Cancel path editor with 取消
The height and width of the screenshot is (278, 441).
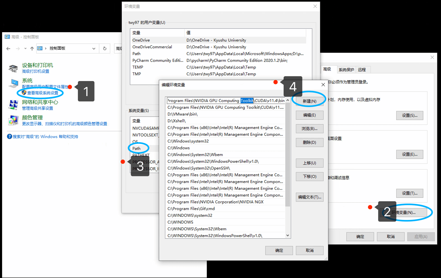(309, 250)
